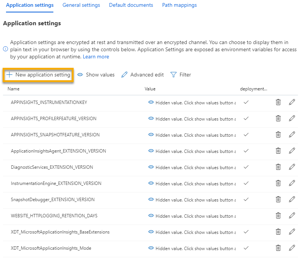Delete the XDT_MicrosoftApplicationInsights_BaseExtensions setting
This screenshot has height=258, width=304.
click(278, 232)
